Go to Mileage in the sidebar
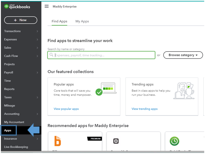The width and height of the screenshot is (208, 154). [x=9, y=106]
